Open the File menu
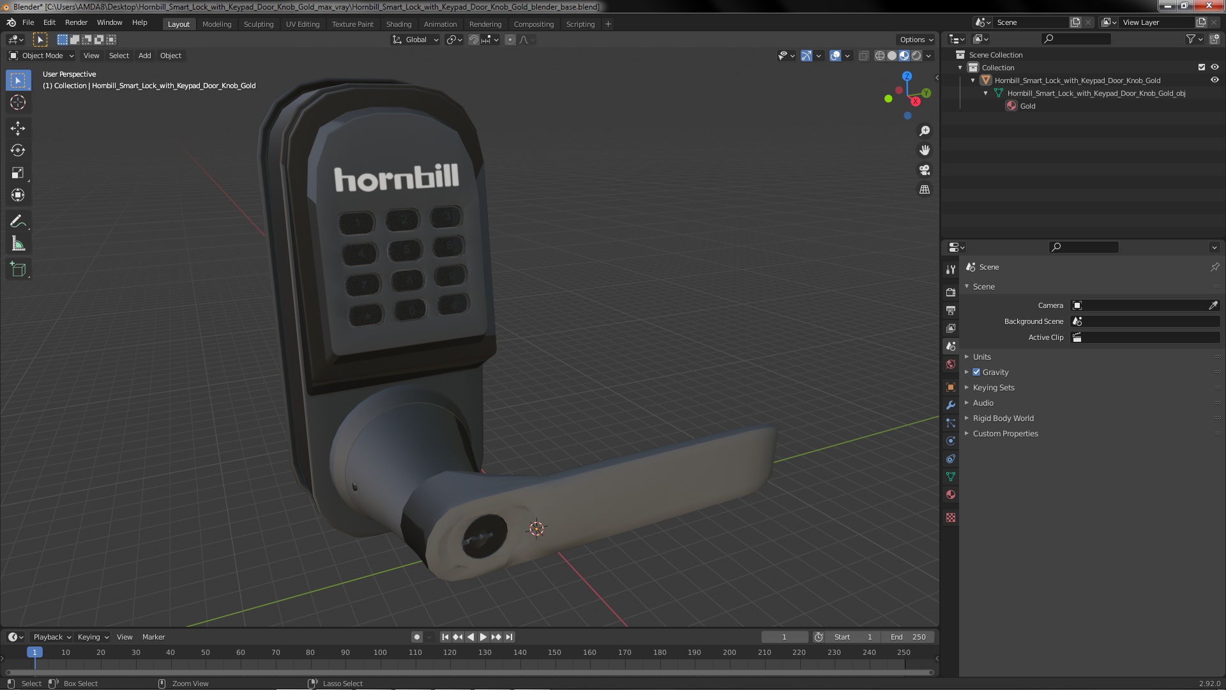The height and width of the screenshot is (690, 1226). pos(28,22)
